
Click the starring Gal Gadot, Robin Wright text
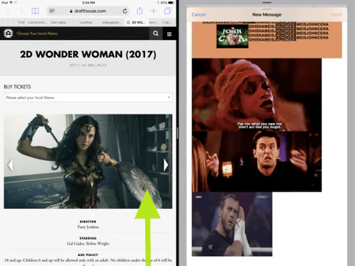(88, 243)
